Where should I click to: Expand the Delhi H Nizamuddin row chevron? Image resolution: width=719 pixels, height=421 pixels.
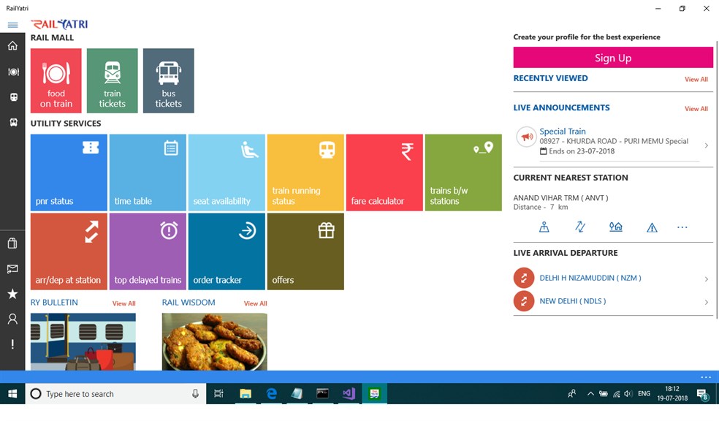706,278
